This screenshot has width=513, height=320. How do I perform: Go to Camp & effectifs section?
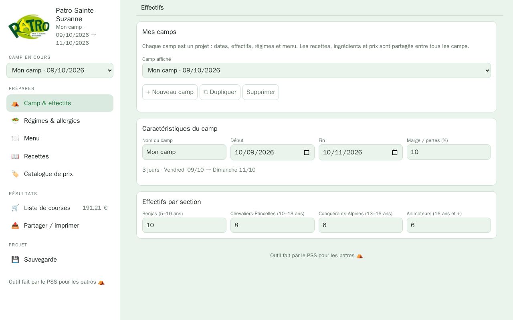60,103
